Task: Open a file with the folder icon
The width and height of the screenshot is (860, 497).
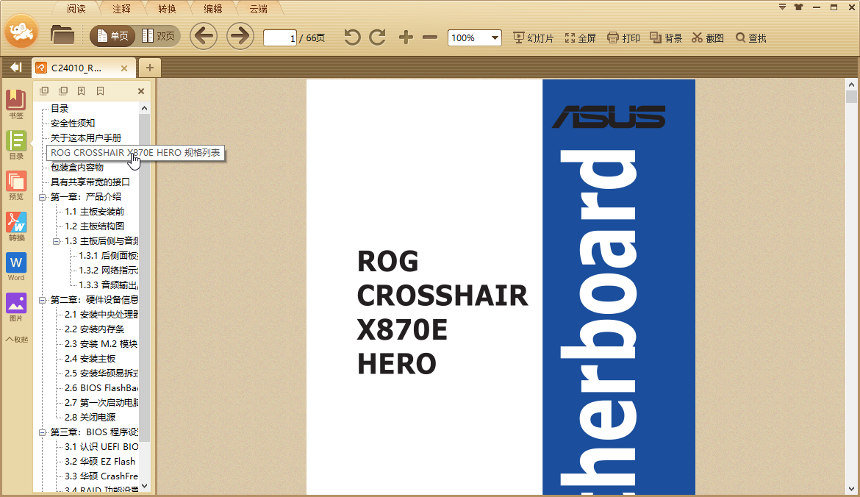Action: coord(62,35)
